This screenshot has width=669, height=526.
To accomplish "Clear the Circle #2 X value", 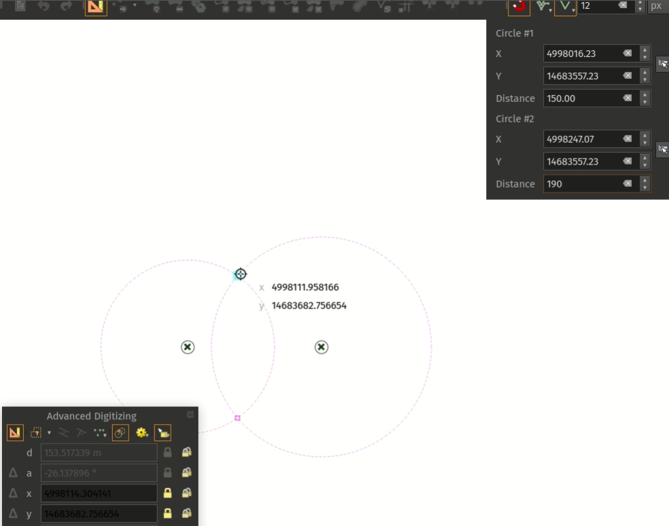I will [627, 139].
